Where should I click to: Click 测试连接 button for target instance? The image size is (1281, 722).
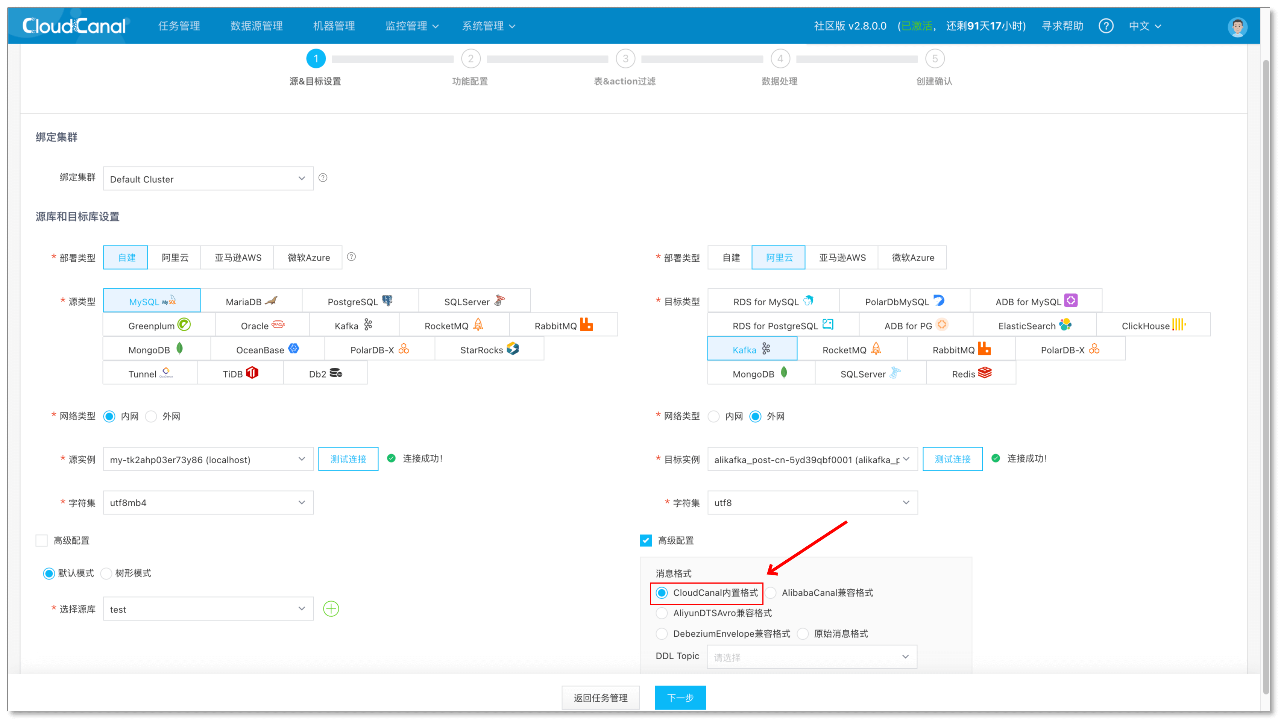pos(952,459)
